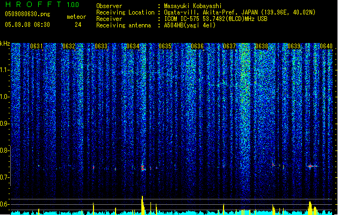Click the 0639 time marker
Viewport: 338px width, 215px height.
(294, 46)
